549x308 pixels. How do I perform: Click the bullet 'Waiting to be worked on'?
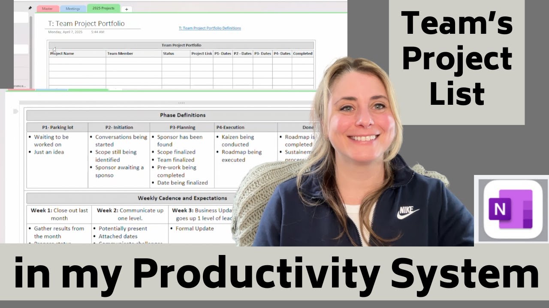click(x=51, y=141)
